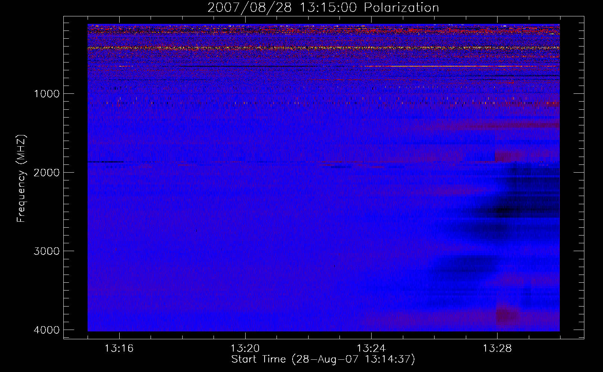Select the 3000 frequency tick label

coord(47,251)
